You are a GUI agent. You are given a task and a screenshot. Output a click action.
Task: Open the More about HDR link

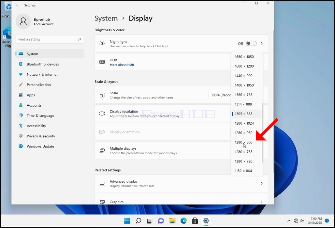(122, 65)
